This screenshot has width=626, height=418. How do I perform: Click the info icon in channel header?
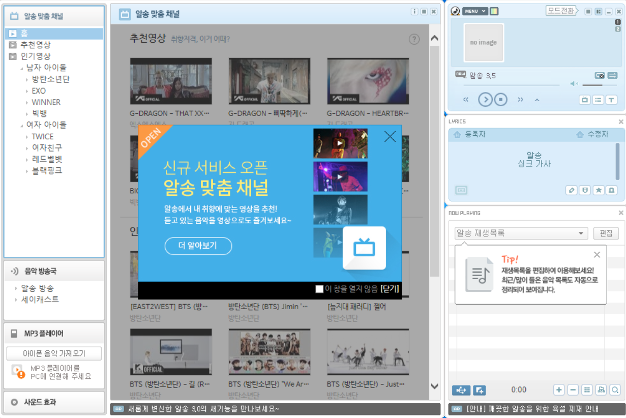coord(414,12)
